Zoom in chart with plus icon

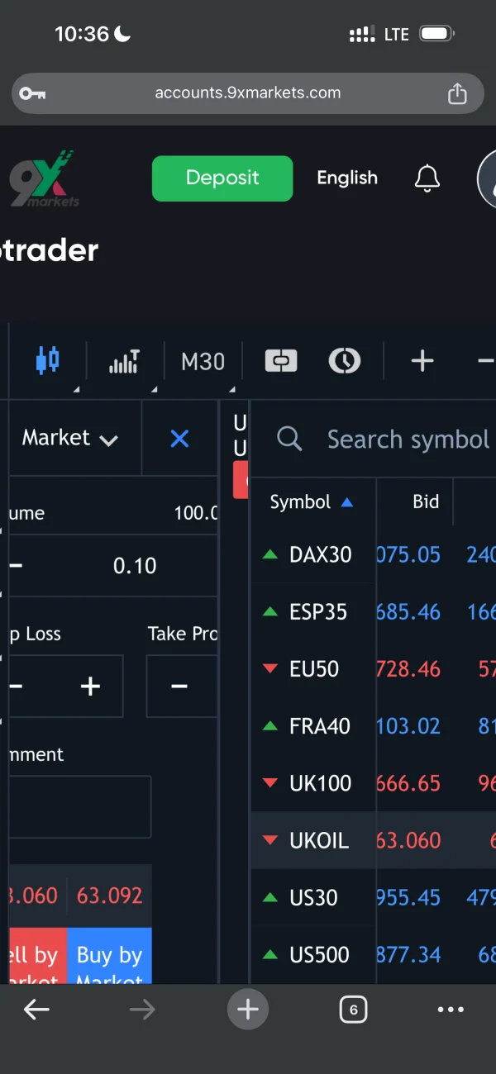click(x=422, y=361)
